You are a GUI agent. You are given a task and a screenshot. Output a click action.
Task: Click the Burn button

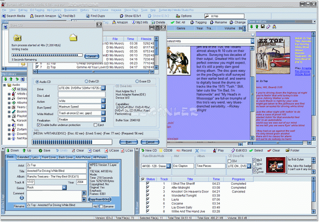click(x=129, y=142)
